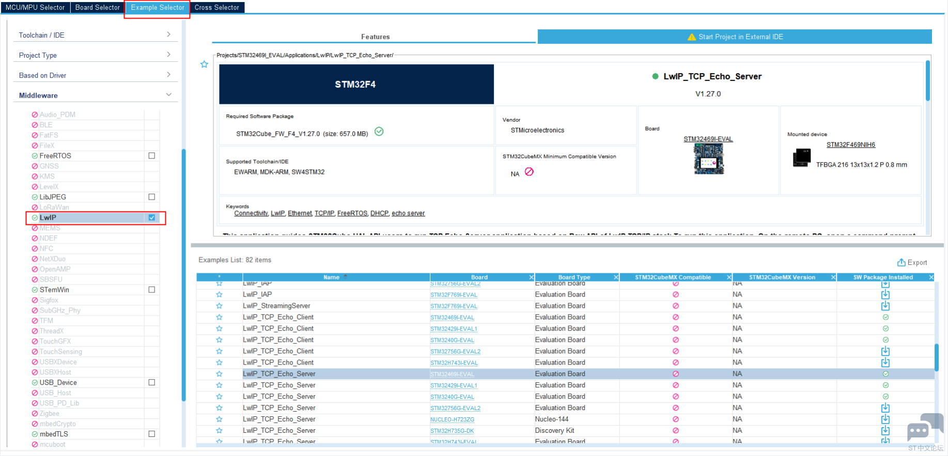
Task: Uncheck the LwIP middleware checkbox
Action: pos(152,218)
